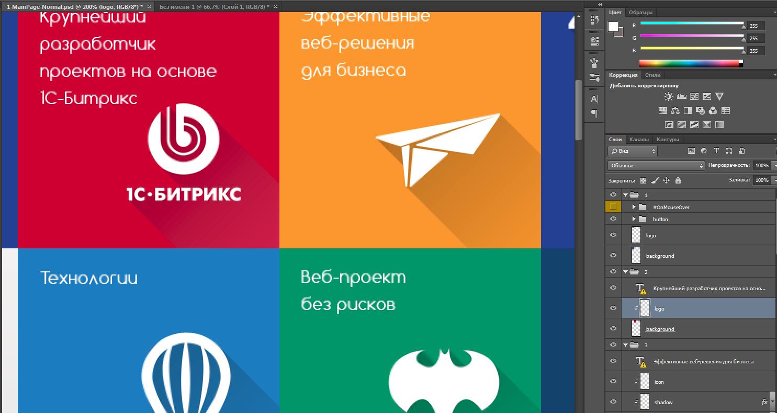Toggle lock all padlock icon

point(678,180)
